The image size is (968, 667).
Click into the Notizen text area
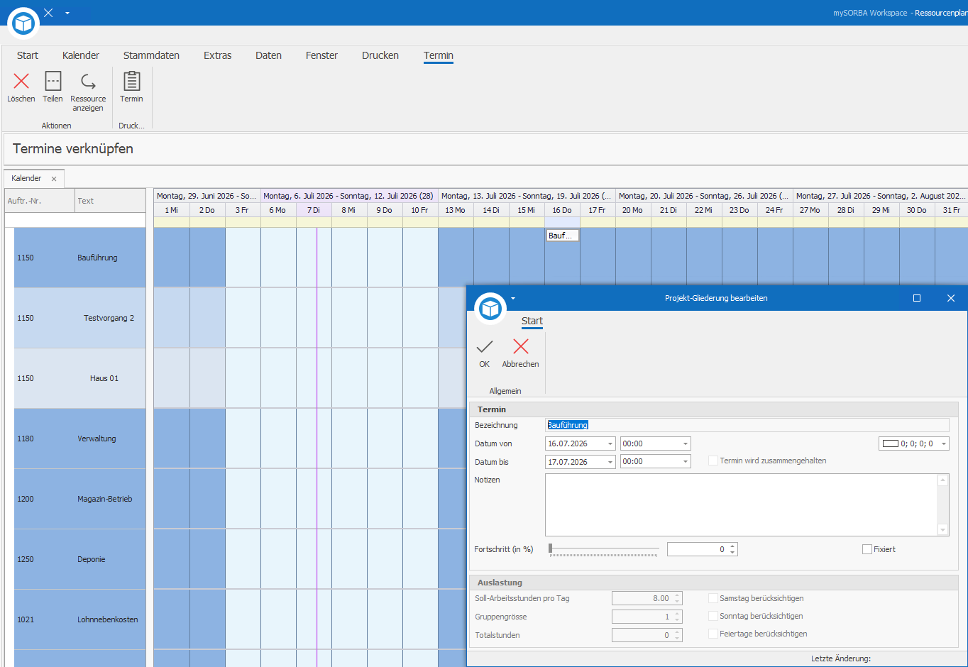click(741, 505)
